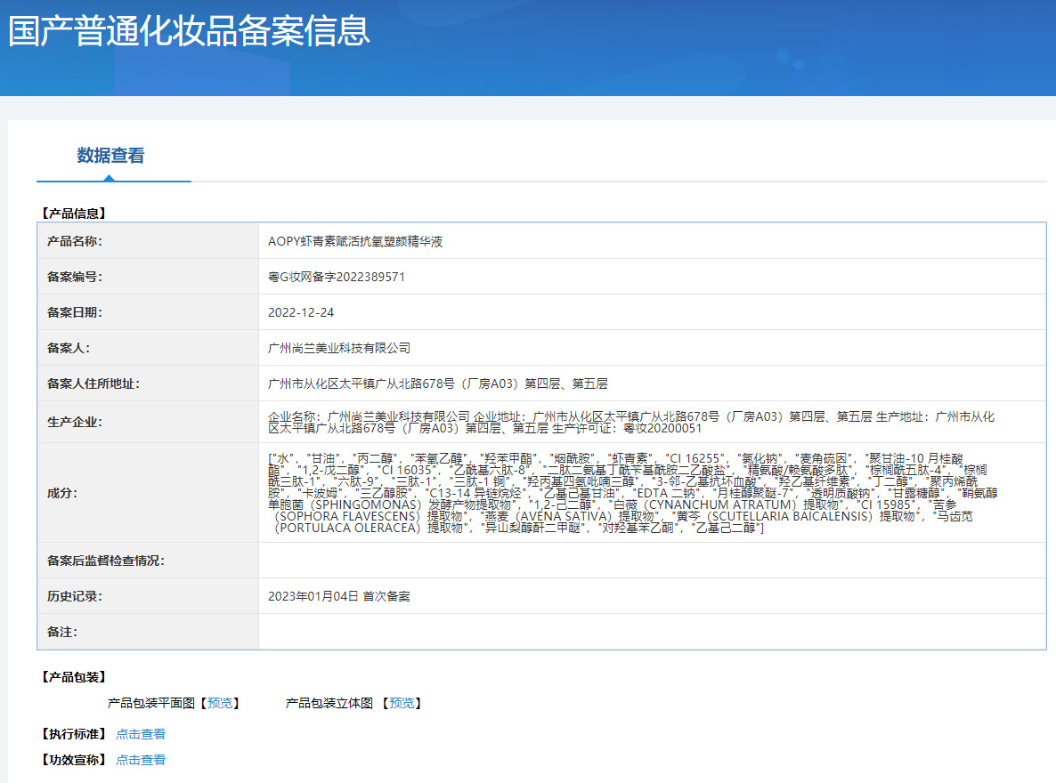Click the empty 备案后监督检查情况 value cell
The image size is (1056, 783).
pos(650,561)
